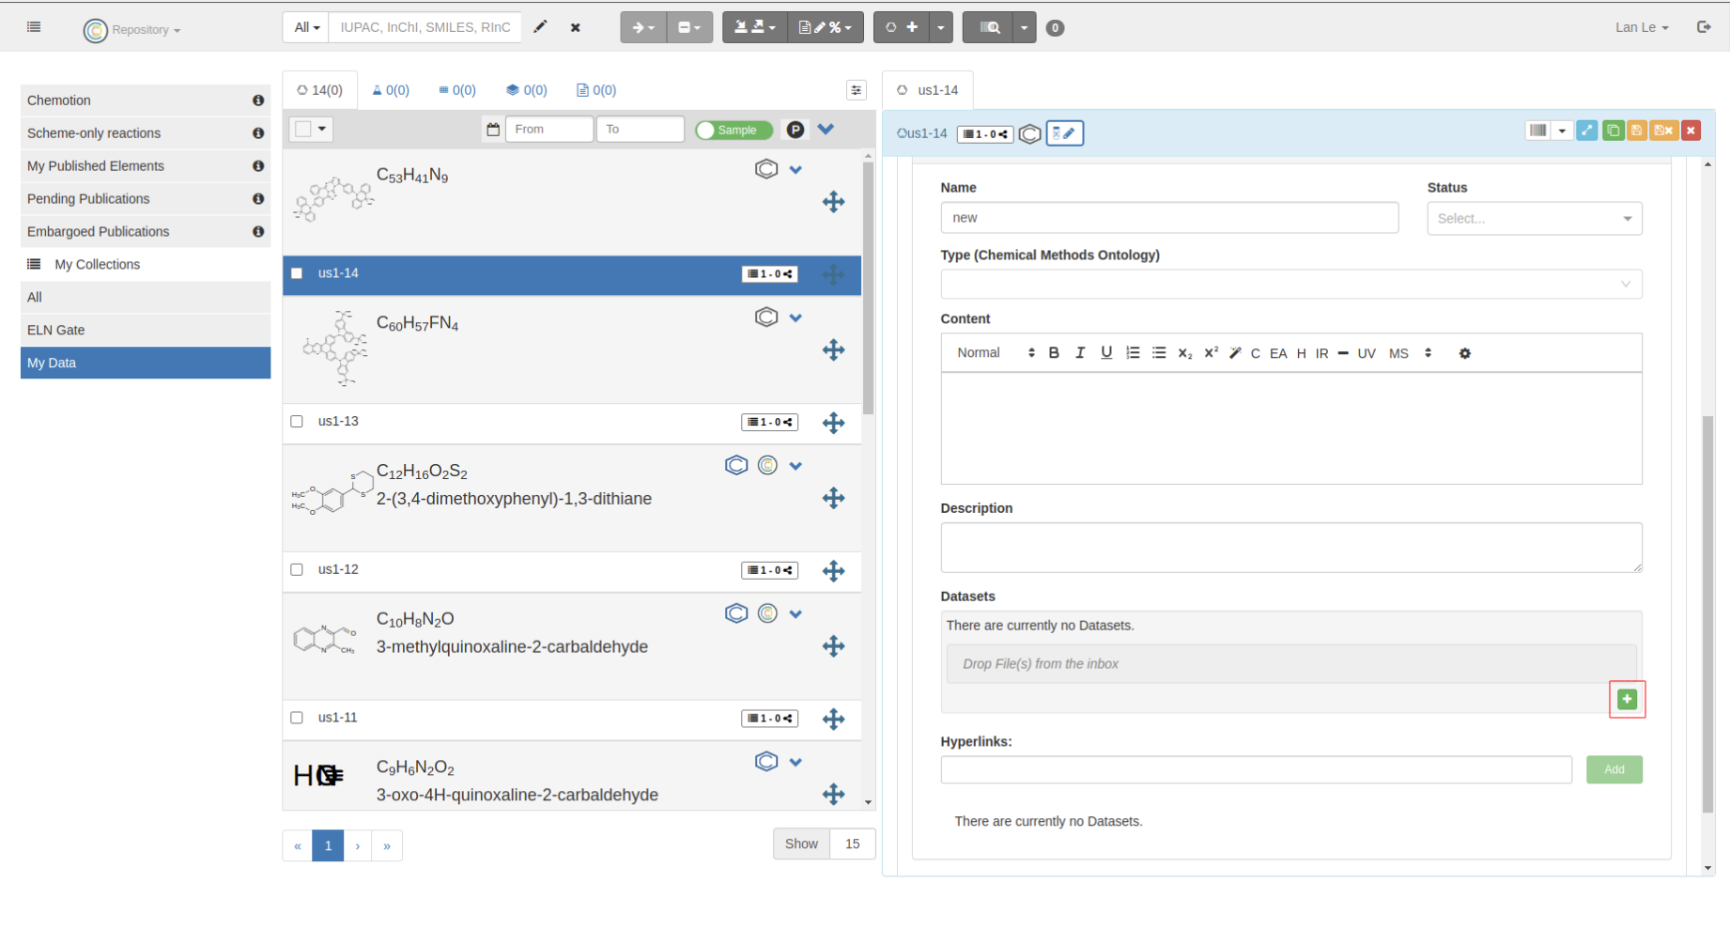
Task: Toggle the checkbox next to sample us1-13
Action: 297,421
